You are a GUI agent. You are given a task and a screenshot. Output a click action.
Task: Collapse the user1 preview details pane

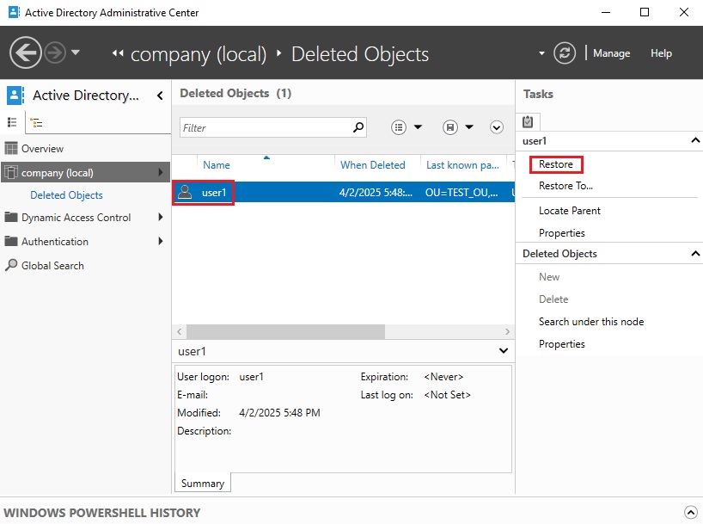(503, 351)
